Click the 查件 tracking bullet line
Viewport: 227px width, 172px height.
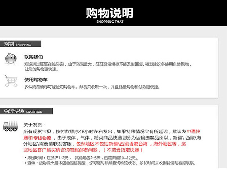[x=110, y=163]
